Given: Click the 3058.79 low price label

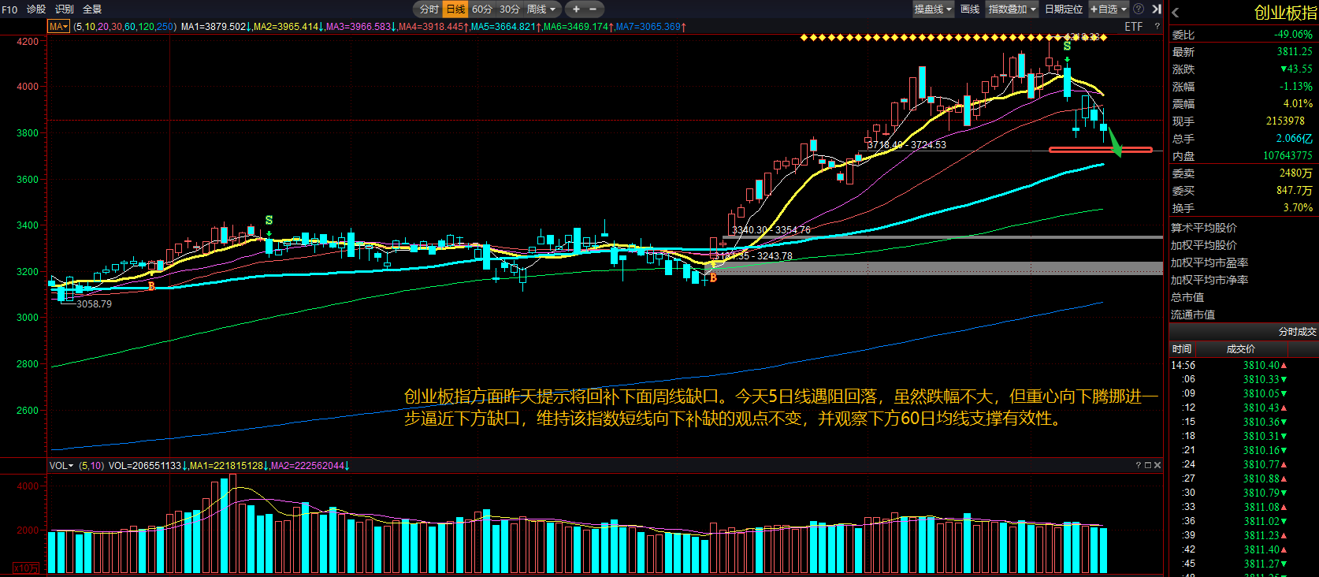Looking at the screenshot, I should [x=94, y=304].
